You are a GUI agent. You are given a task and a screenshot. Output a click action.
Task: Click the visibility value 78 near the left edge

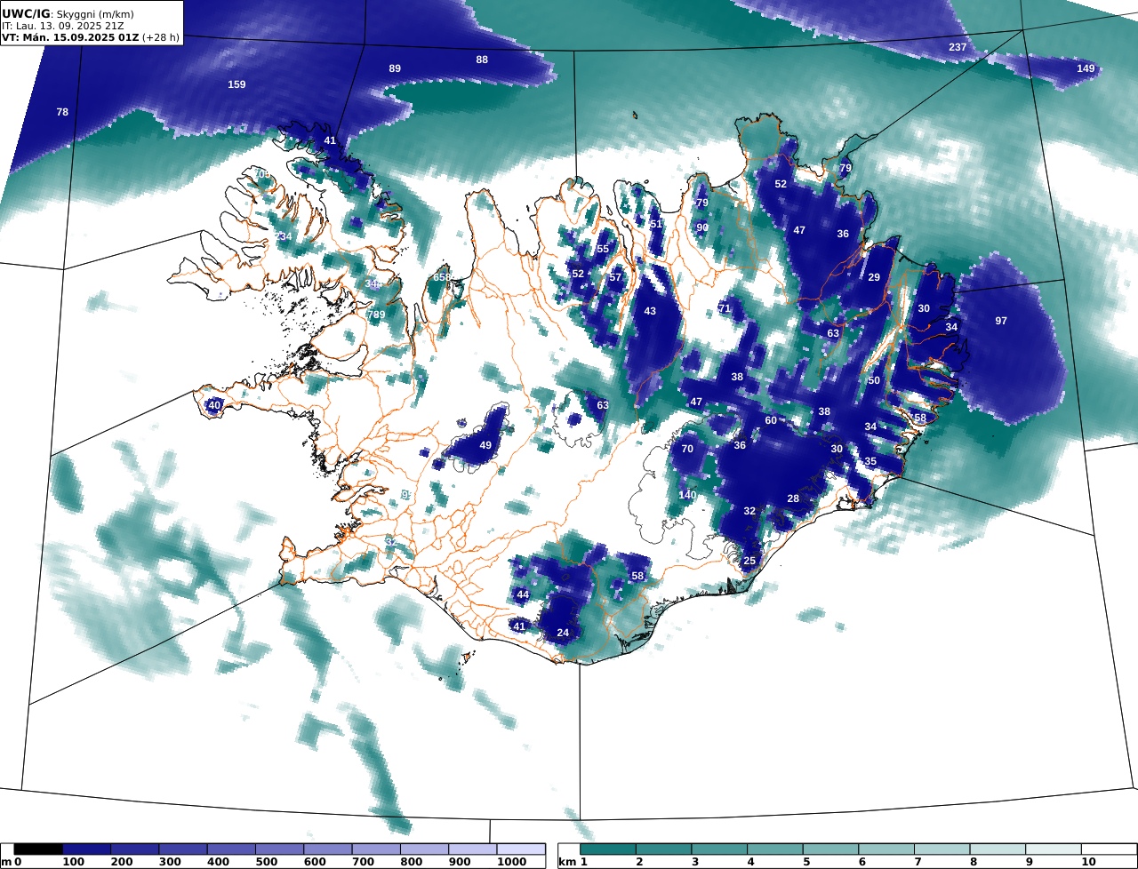[62, 112]
